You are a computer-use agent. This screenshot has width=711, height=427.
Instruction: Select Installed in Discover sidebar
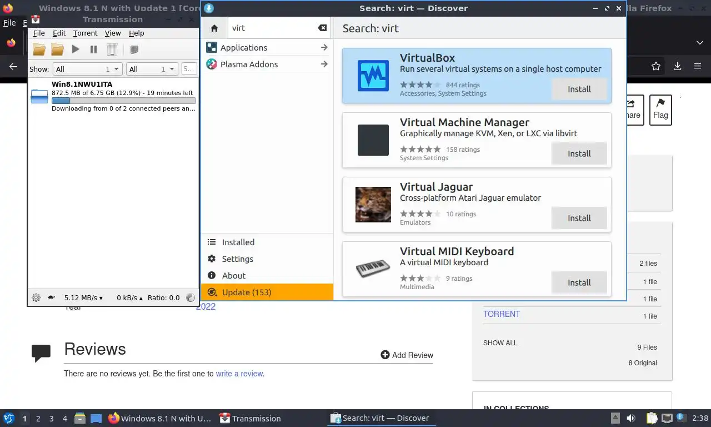click(267, 242)
